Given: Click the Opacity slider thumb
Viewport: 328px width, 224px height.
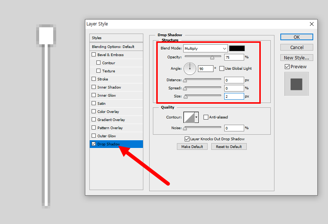Looking at the screenshot, I should [x=212, y=58].
